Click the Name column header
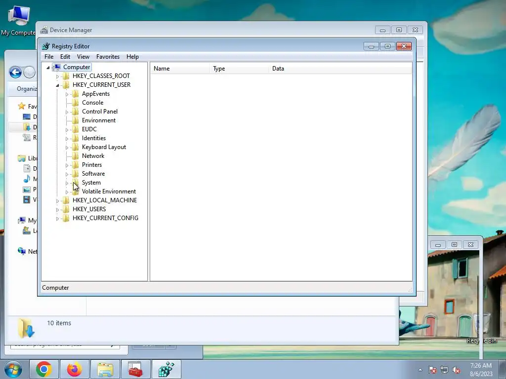Screen dimensions: 506x379 coord(180,68)
